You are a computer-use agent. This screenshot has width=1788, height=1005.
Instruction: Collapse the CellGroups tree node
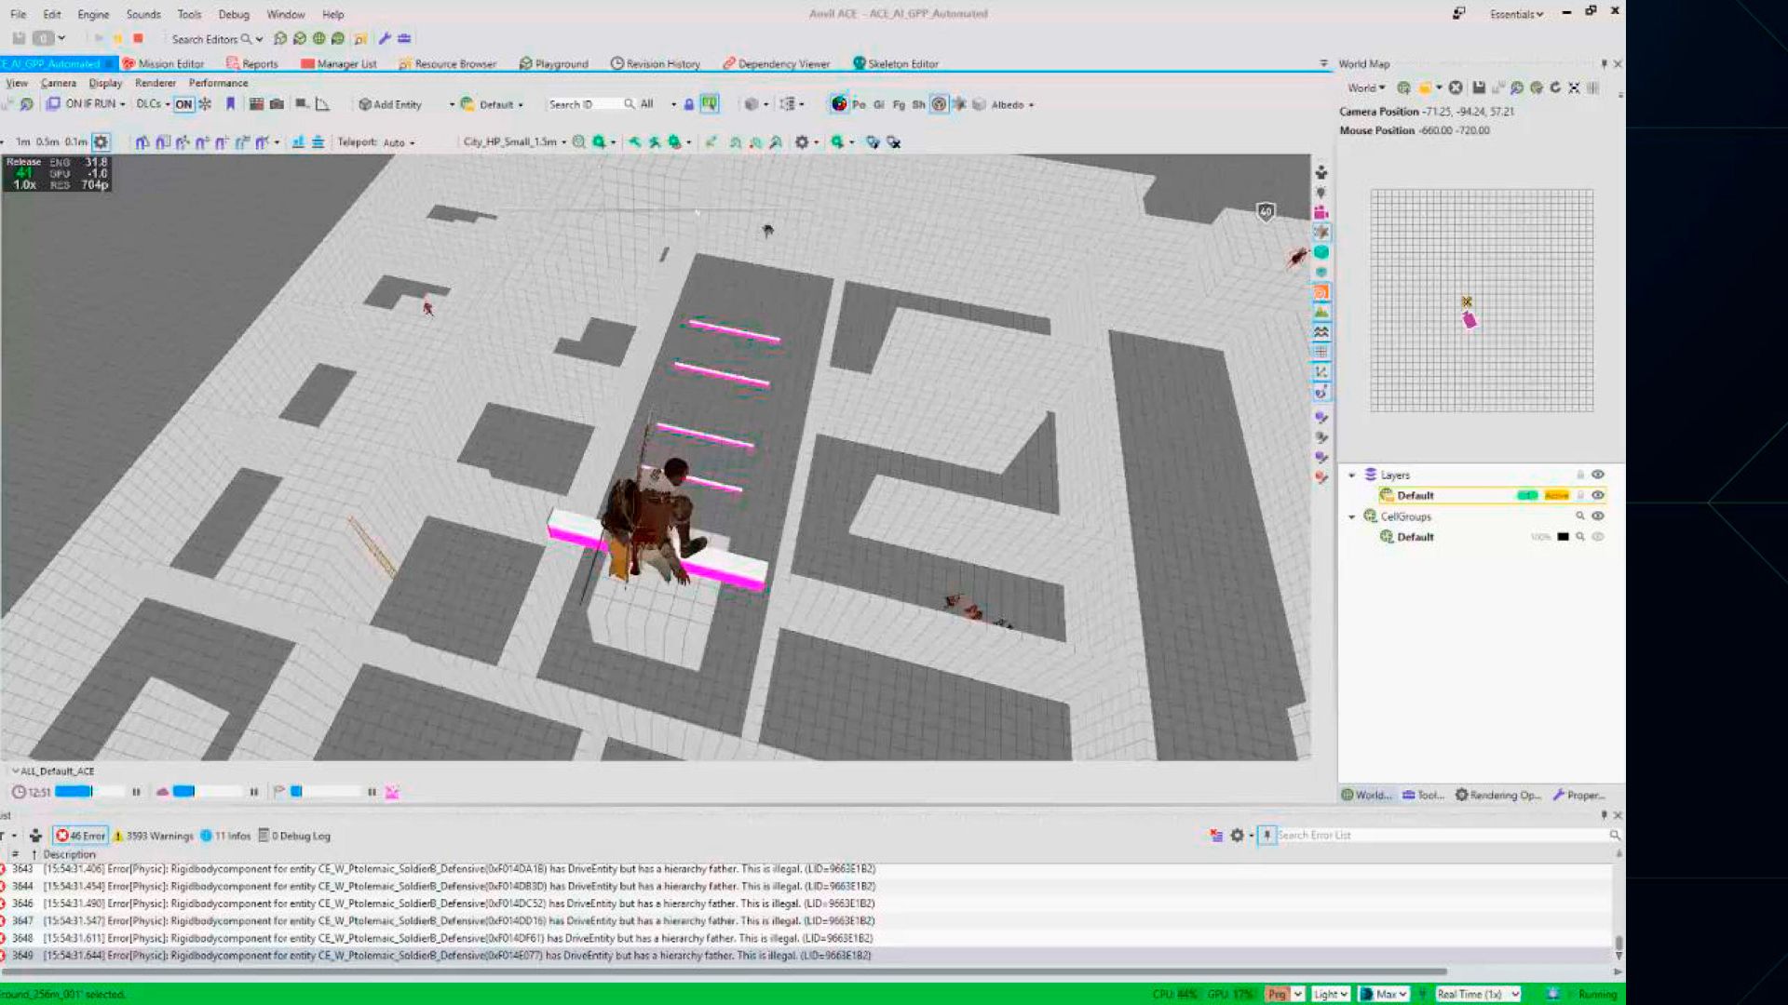tap(1352, 516)
